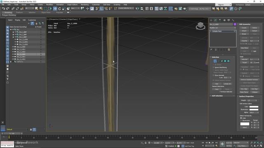Click the ViewCube in viewport
264x148 pixels.
(200, 26)
